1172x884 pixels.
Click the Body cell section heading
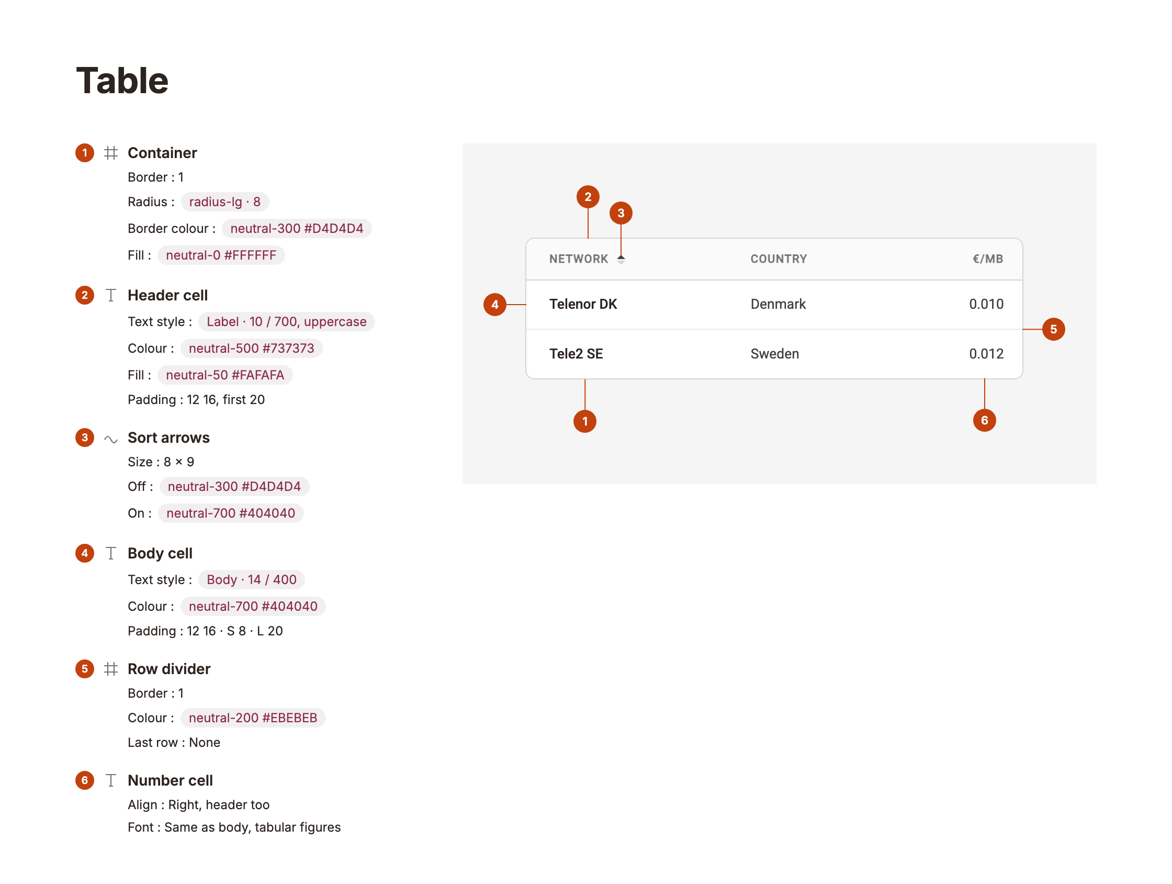(160, 554)
